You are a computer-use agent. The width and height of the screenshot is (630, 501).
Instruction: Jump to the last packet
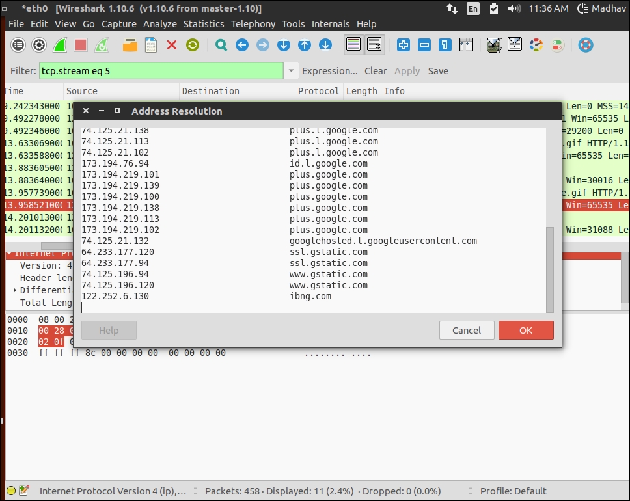click(325, 45)
